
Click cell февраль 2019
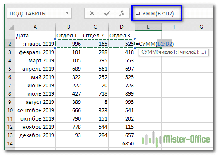tap(35, 52)
